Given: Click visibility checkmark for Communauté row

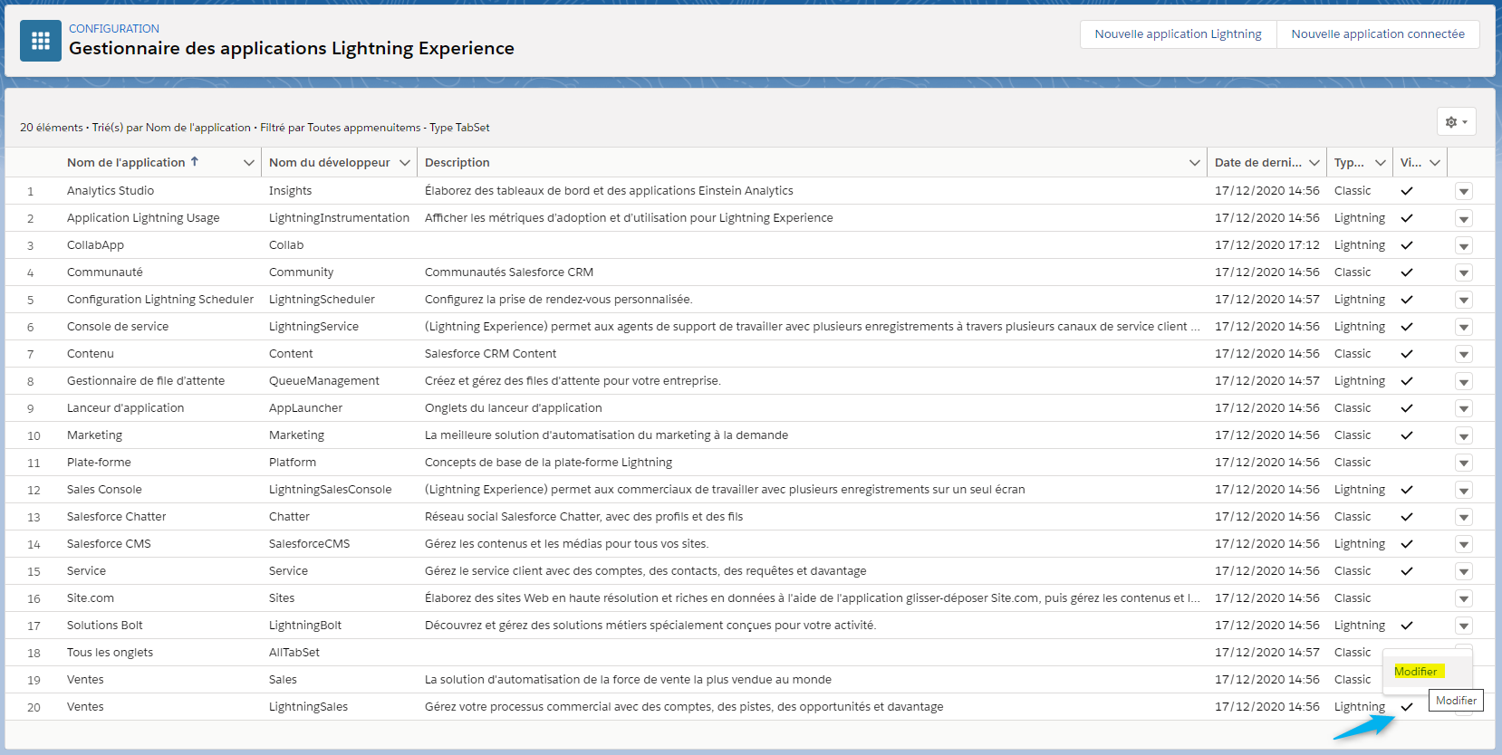Looking at the screenshot, I should pos(1407,272).
